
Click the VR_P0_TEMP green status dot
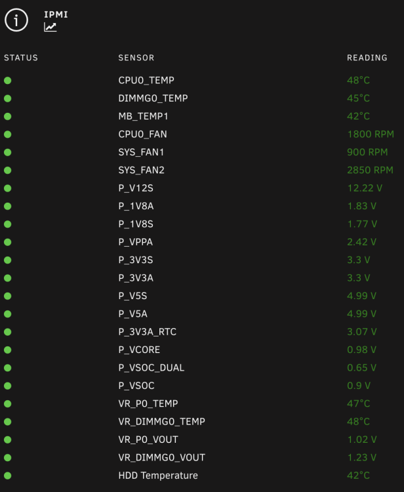pos(8,404)
